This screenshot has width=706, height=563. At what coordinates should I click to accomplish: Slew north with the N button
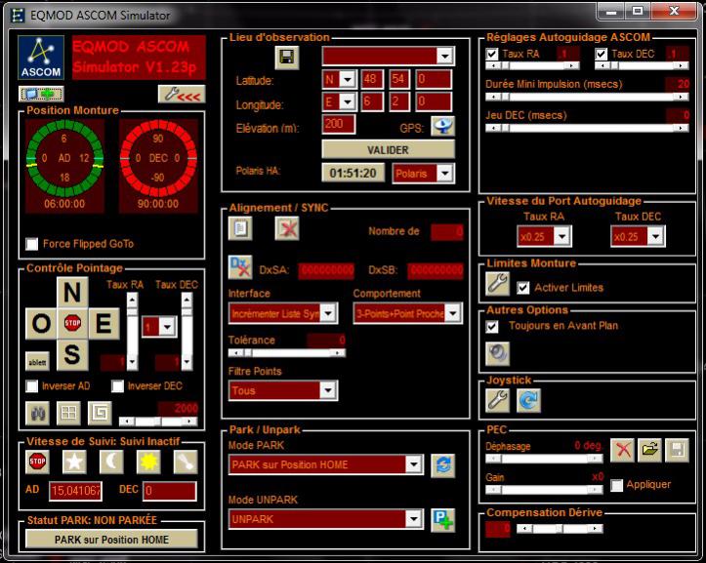[x=72, y=292]
